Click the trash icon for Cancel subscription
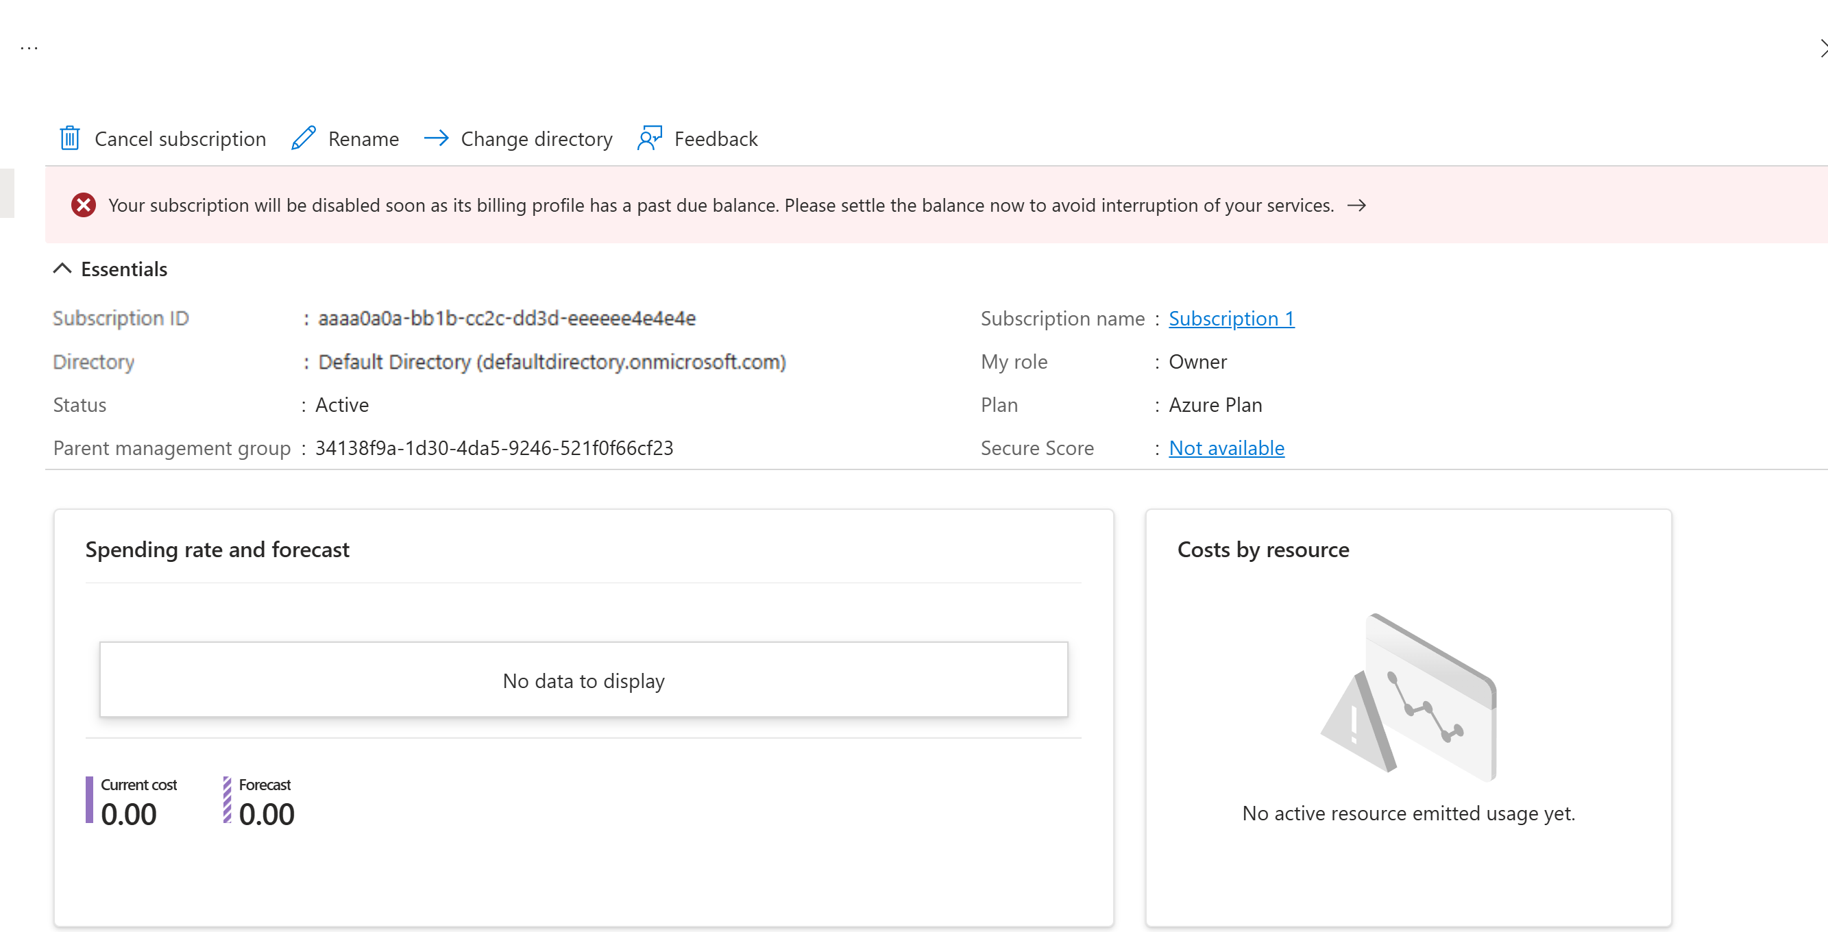The height and width of the screenshot is (932, 1828). (69, 138)
